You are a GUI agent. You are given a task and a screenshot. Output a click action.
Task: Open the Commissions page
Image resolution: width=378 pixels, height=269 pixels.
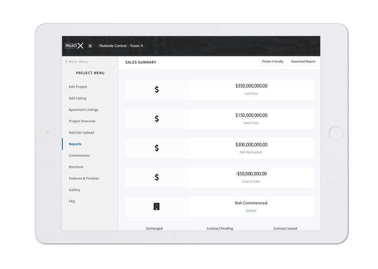79,156
